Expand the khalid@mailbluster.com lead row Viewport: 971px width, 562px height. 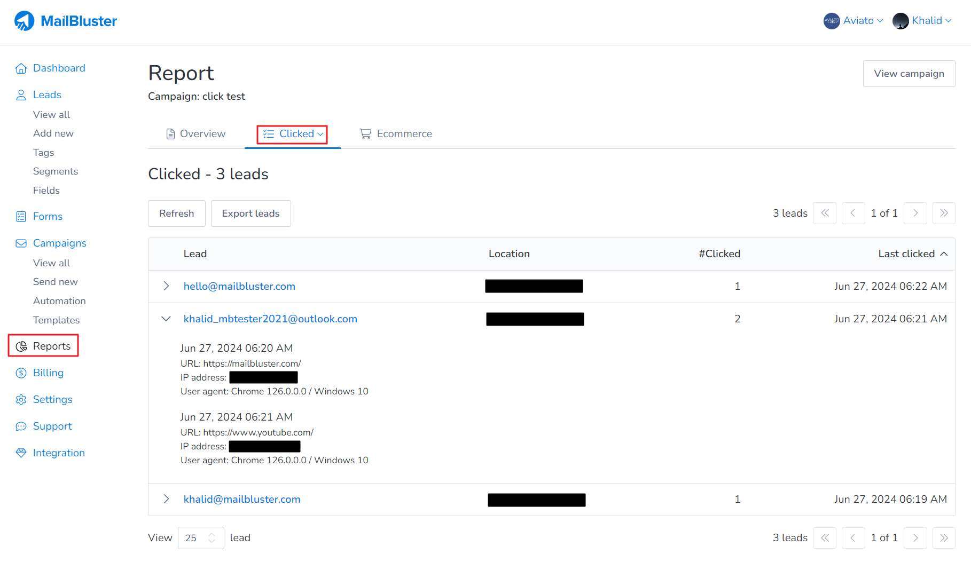tap(166, 499)
